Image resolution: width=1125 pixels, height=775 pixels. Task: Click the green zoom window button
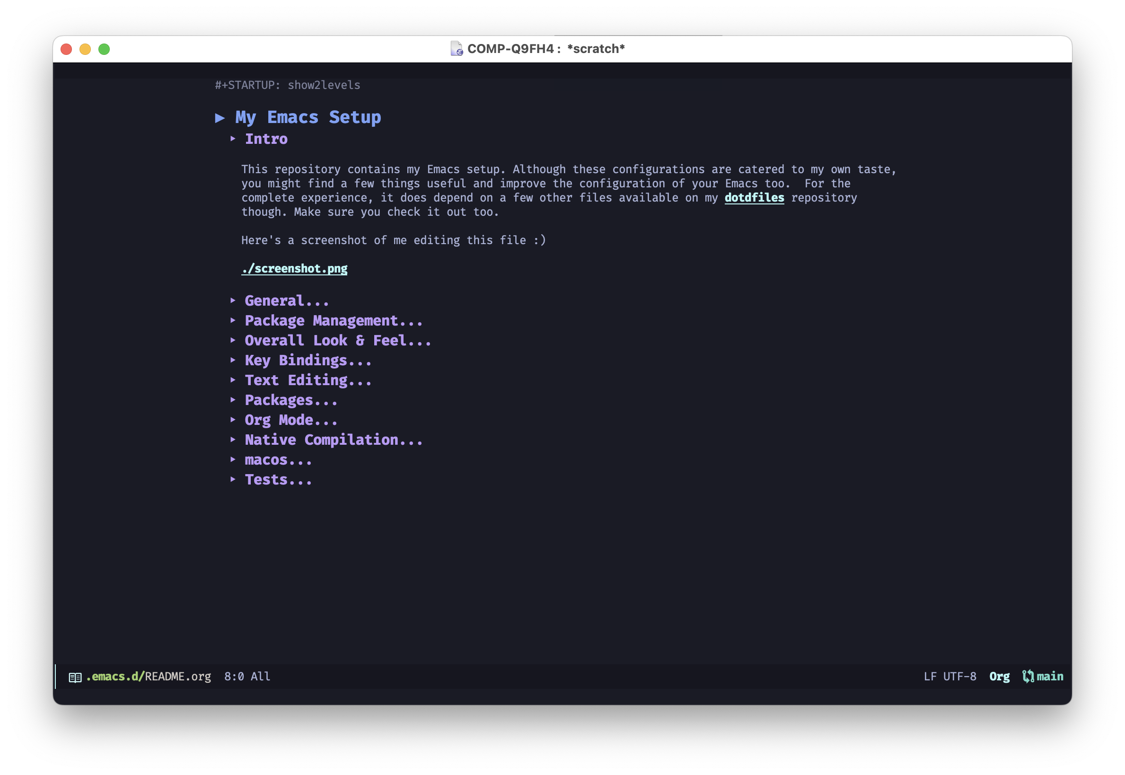coord(104,49)
